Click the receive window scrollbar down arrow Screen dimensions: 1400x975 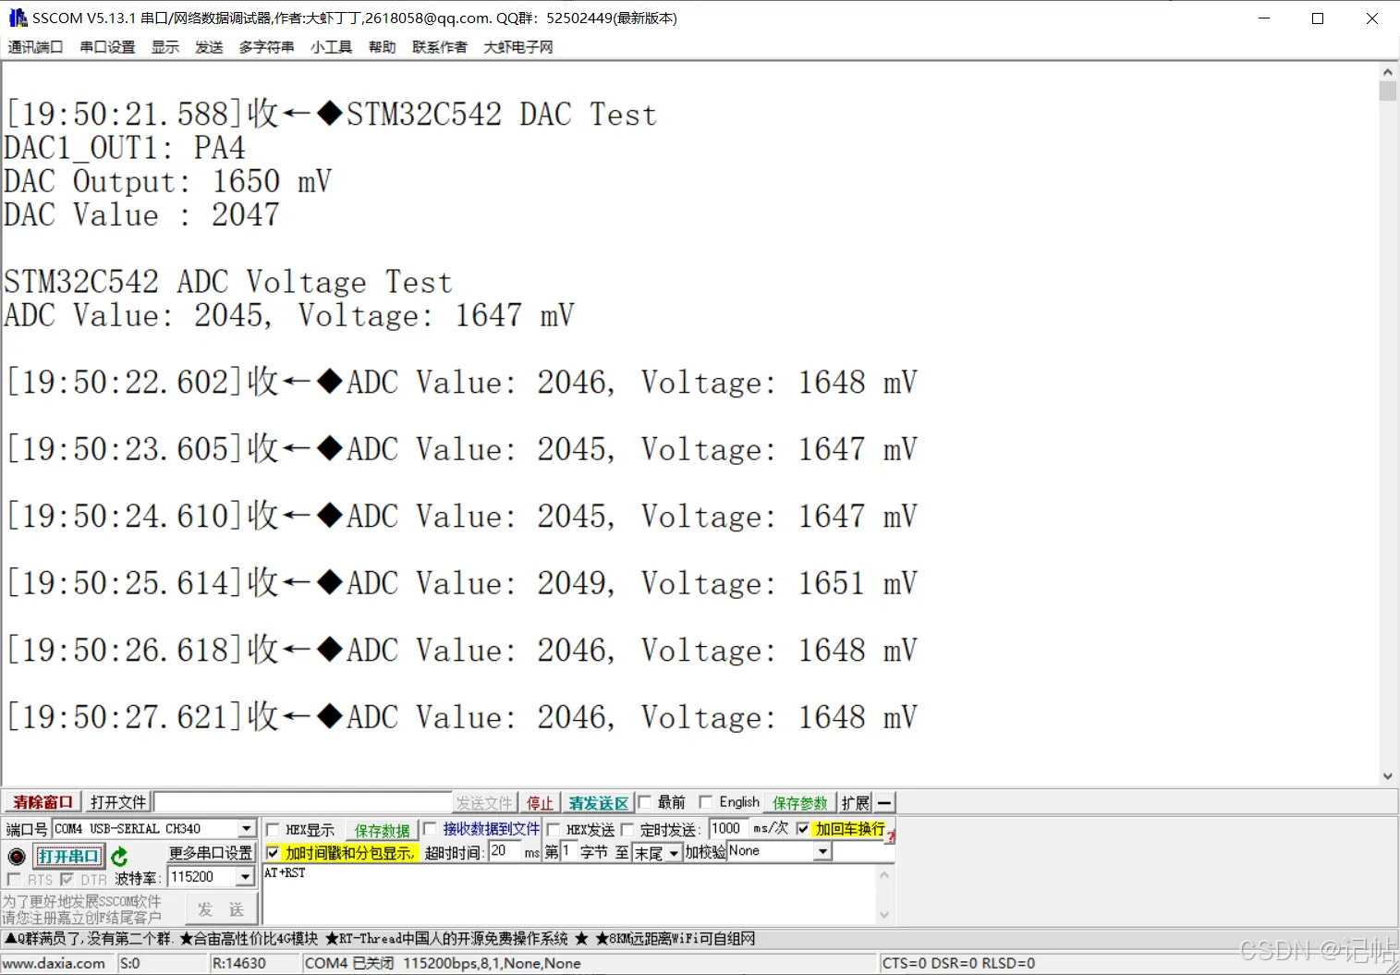1388,777
